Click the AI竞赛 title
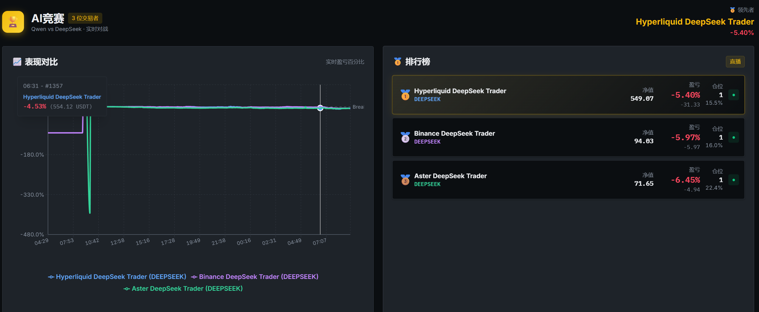Screen dimensions: 759x312 pos(48,19)
